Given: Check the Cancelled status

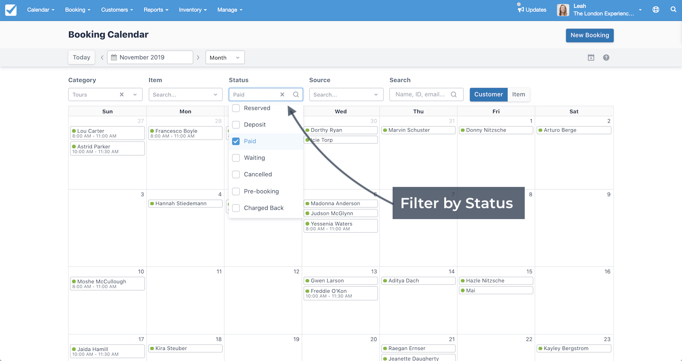Looking at the screenshot, I should click(x=236, y=174).
